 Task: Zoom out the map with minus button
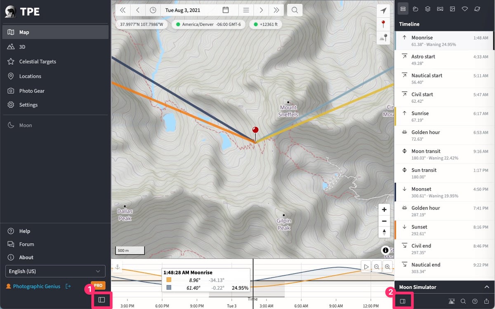(x=384, y=221)
